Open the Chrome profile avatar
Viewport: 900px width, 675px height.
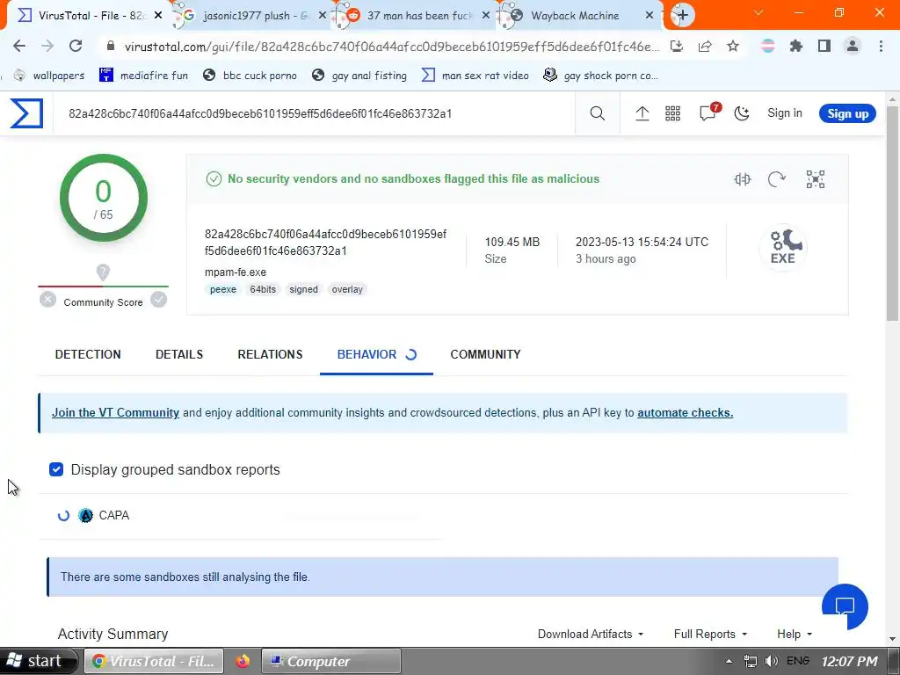pyautogui.click(x=853, y=46)
